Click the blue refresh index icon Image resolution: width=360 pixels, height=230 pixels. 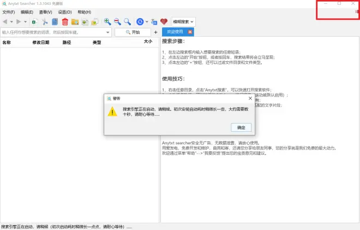pos(140,22)
